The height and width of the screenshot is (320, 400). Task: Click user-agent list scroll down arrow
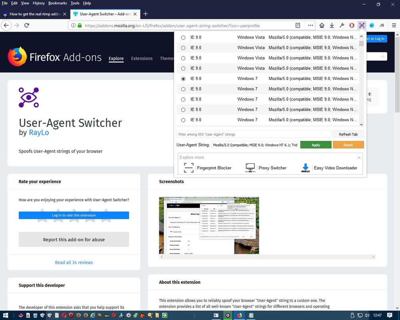361,124
